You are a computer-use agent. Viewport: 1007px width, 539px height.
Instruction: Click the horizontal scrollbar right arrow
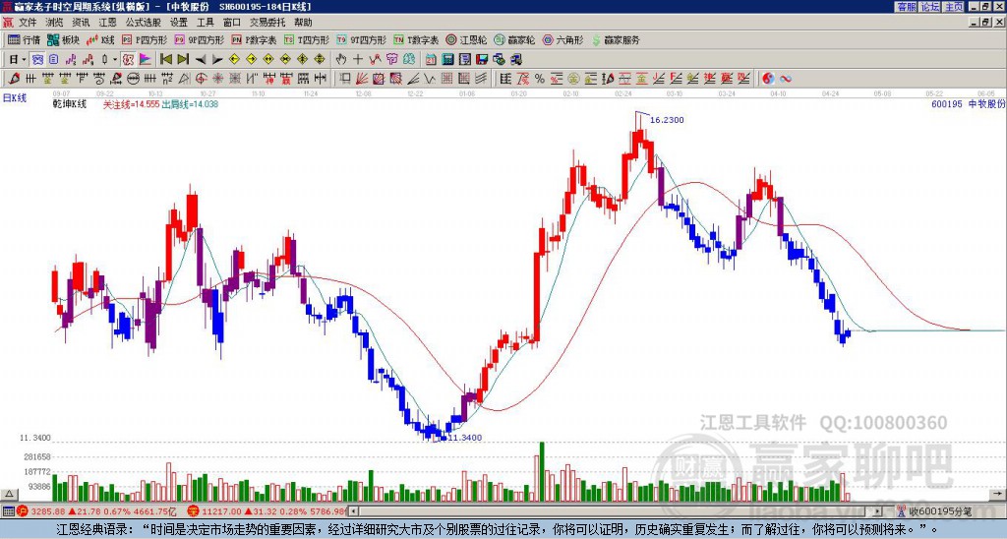878,511
